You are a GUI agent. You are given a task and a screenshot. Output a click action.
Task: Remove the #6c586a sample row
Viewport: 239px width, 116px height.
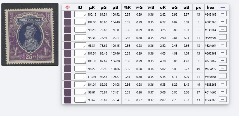tap(223, 61)
